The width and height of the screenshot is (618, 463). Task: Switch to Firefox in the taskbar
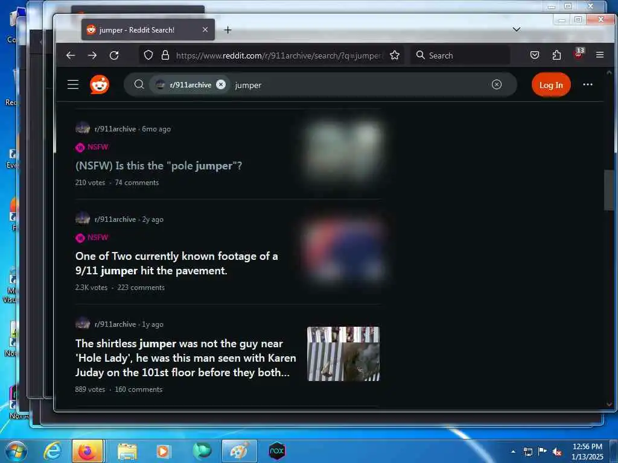[x=88, y=451]
